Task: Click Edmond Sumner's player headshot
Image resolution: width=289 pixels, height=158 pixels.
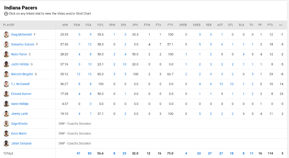Action: [x=6, y=94]
